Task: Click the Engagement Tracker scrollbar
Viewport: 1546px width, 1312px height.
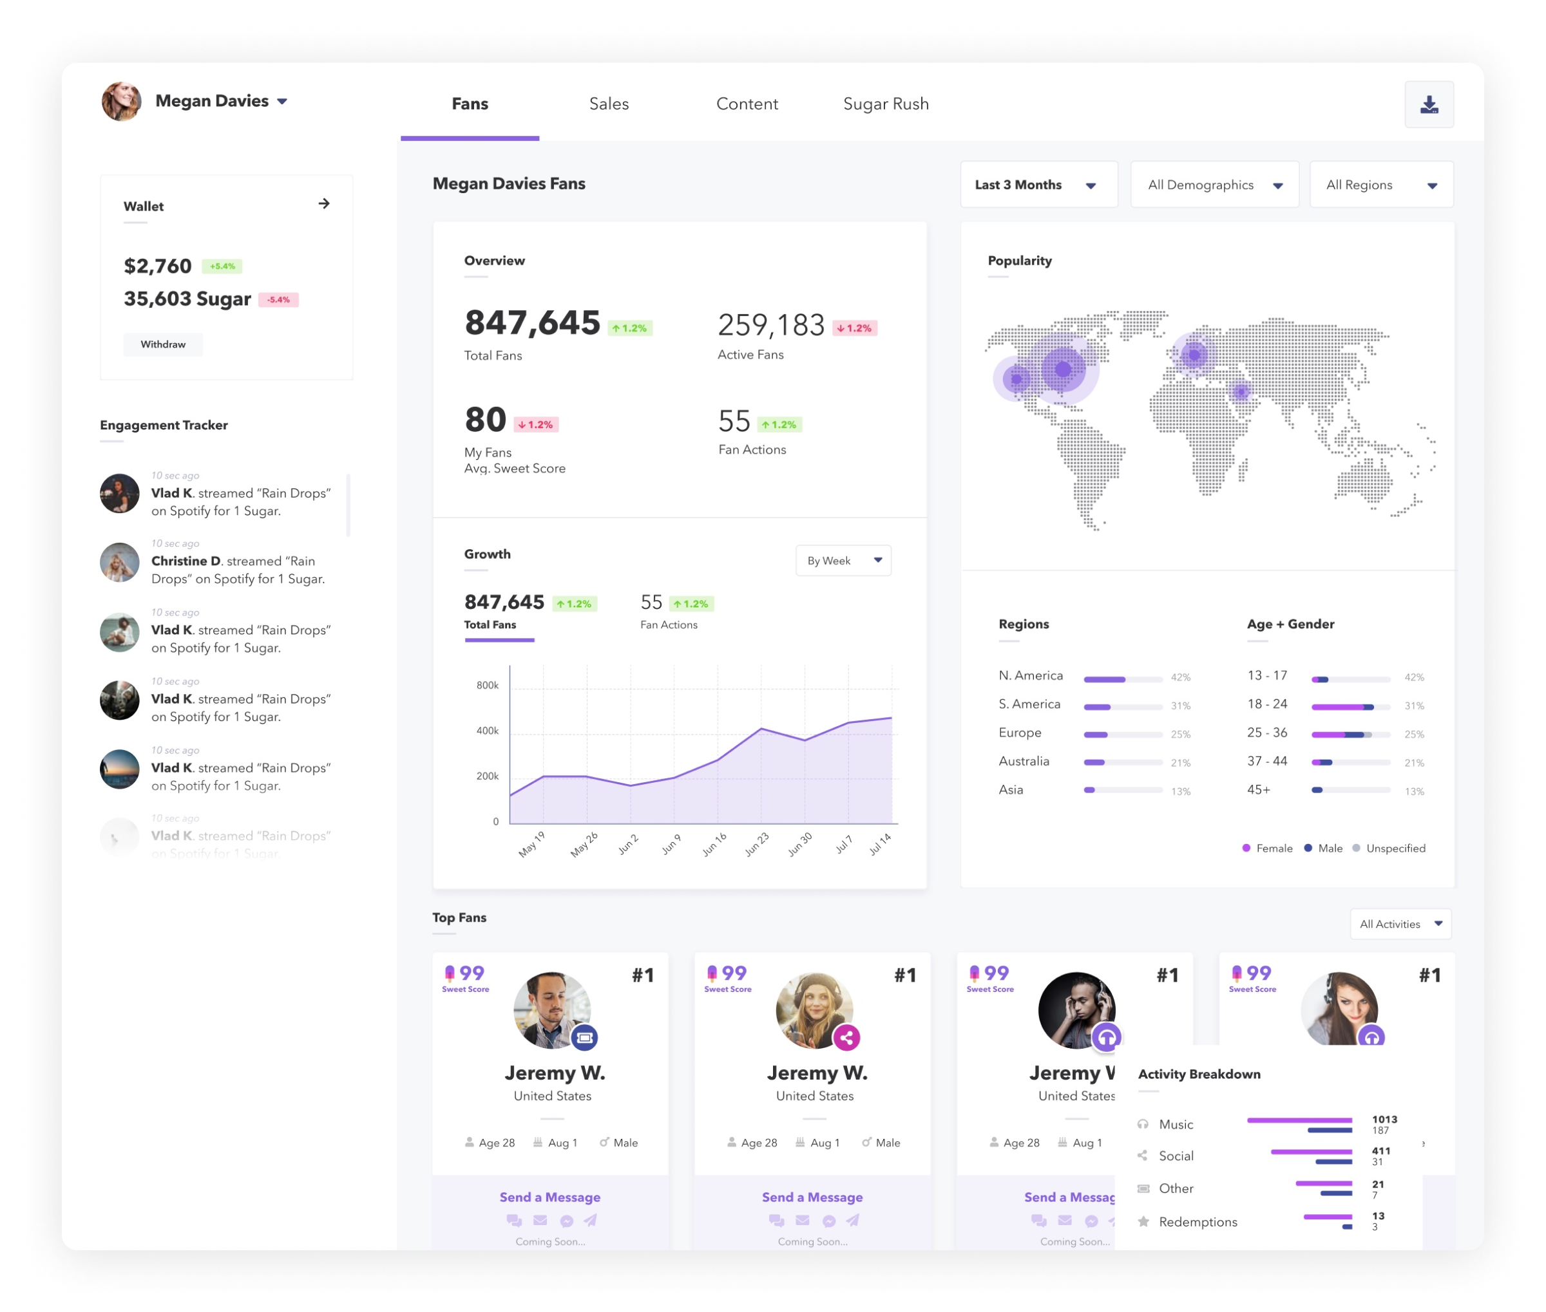Action: pos(348,506)
